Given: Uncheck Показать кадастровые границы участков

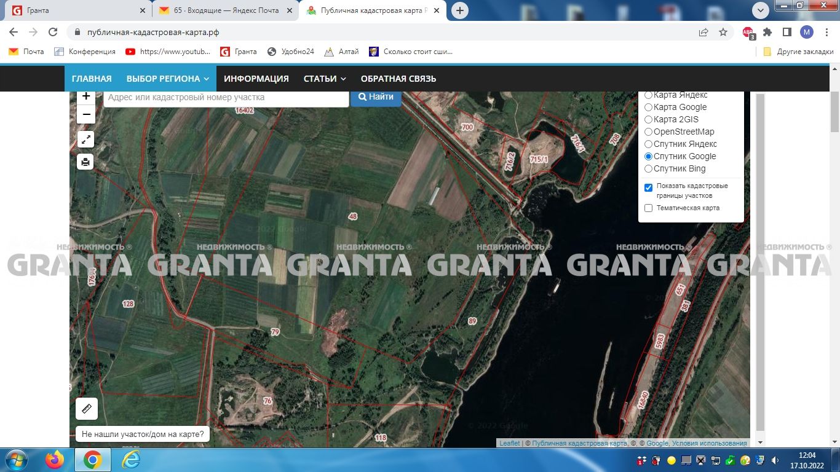Looking at the screenshot, I should 648,187.
